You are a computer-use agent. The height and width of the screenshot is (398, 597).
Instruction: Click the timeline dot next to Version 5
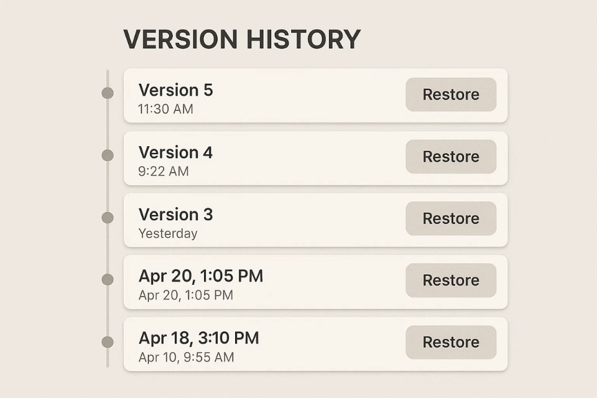[x=107, y=92]
